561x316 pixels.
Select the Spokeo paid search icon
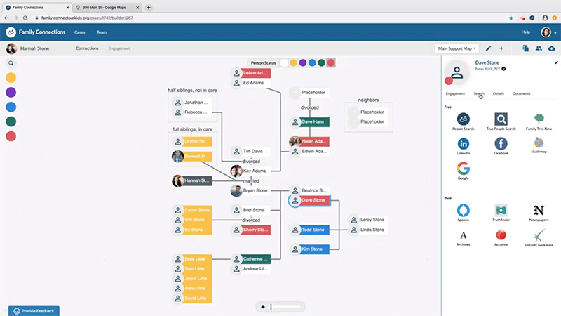[x=463, y=210]
